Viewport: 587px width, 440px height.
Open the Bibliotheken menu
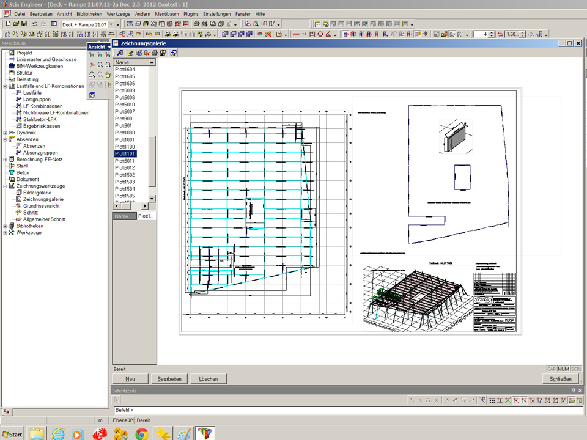point(89,13)
